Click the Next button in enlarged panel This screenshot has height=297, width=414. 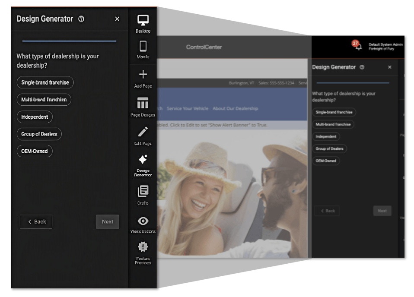(108, 221)
